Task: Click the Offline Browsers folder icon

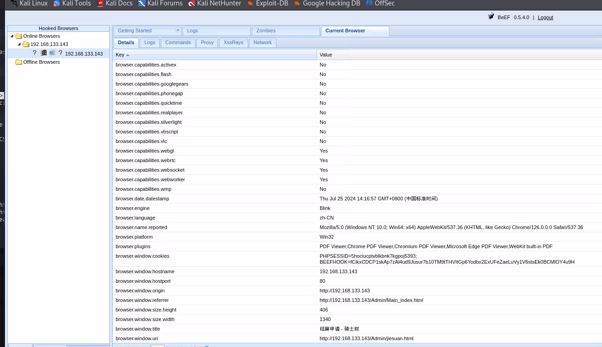Action: coord(19,62)
